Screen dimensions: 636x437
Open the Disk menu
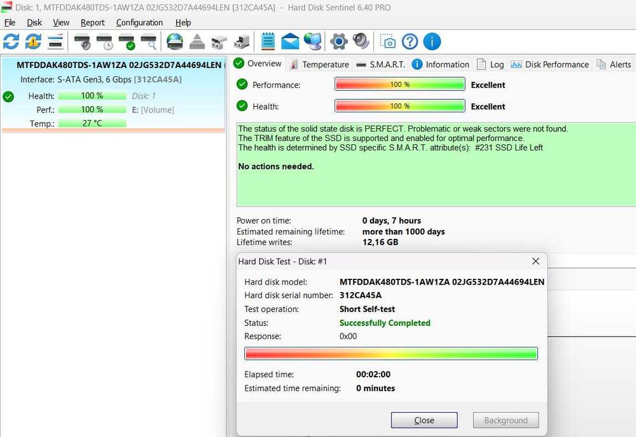click(34, 23)
